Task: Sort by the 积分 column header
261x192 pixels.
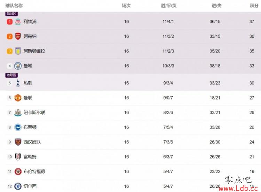Action: (x=254, y=6)
